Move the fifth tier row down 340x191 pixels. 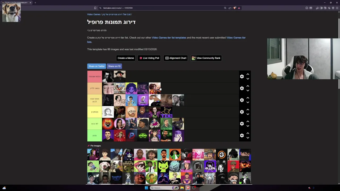pos(248,126)
